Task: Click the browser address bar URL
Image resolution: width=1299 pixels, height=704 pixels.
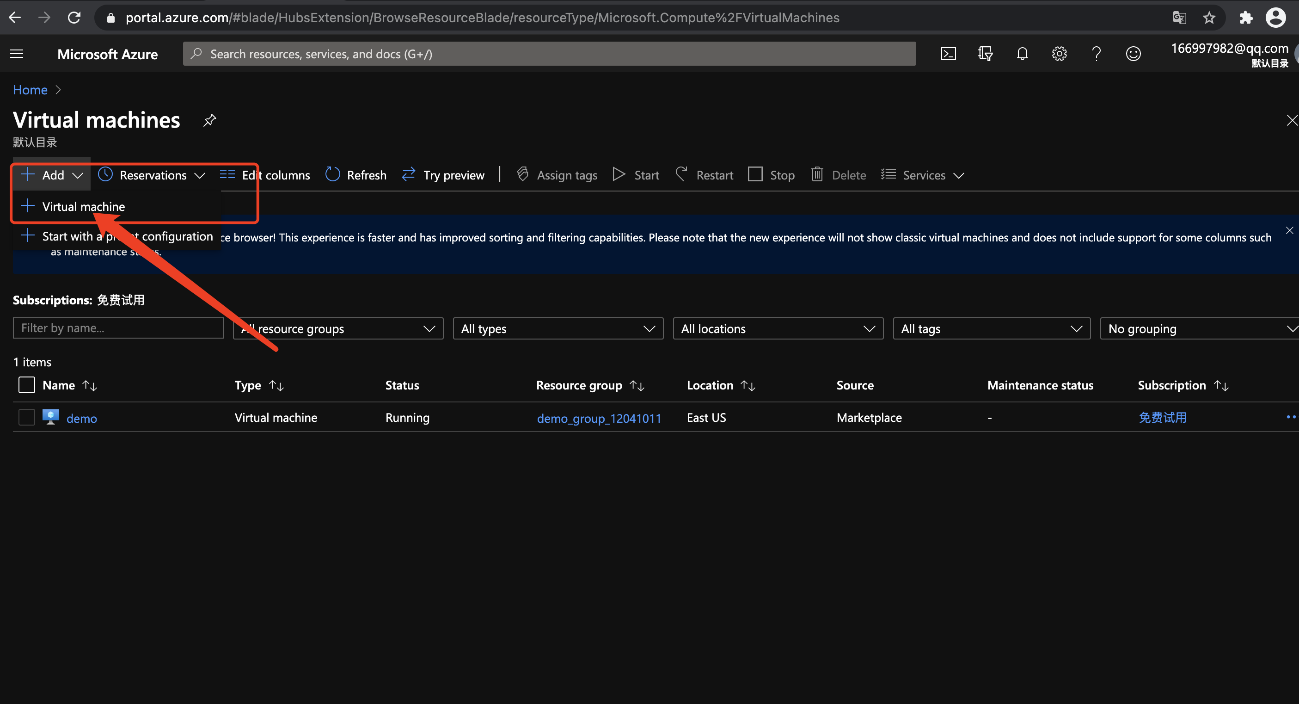Action: [482, 18]
